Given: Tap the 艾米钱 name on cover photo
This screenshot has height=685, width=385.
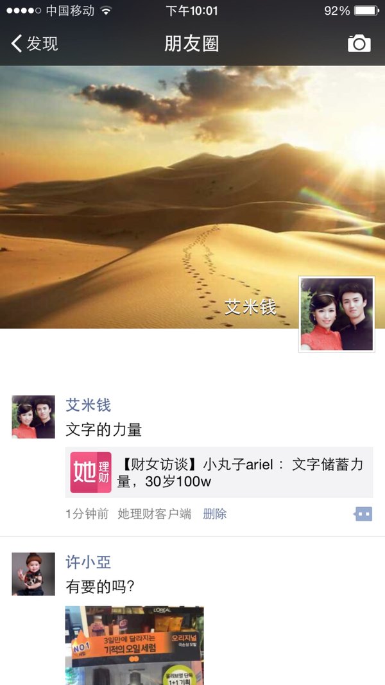Looking at the screenshot, I should [x=250, y=308].
